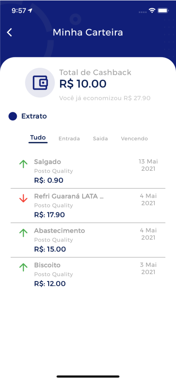This screenshot has height=381, width=176.
Task: Open the Abastecimento R$: 15.00 transaction
Action: (88, 240)
